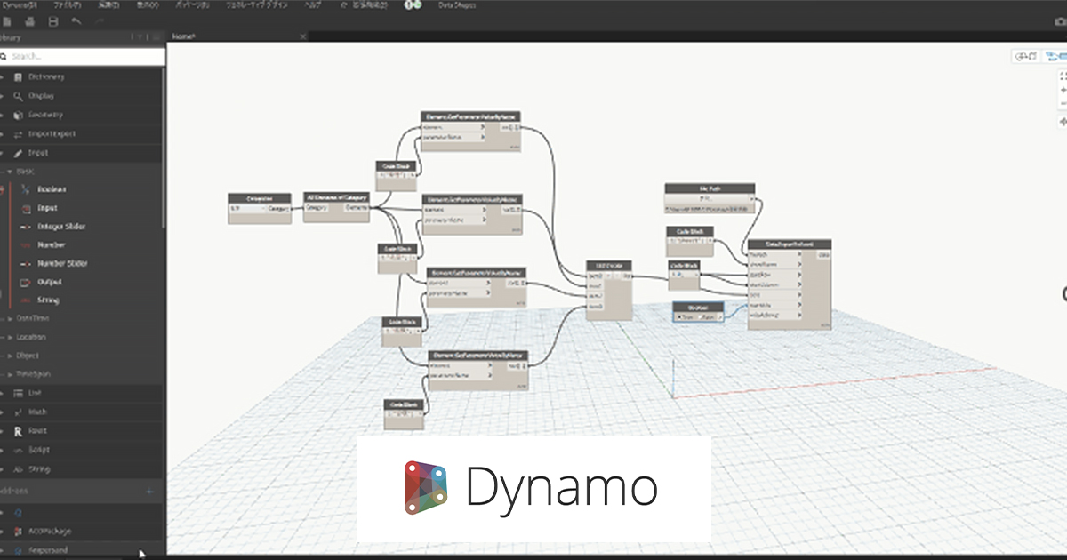The width and height of the screenshot is (1067, 560).
Task: Select the List category icon
Action: 16,392
